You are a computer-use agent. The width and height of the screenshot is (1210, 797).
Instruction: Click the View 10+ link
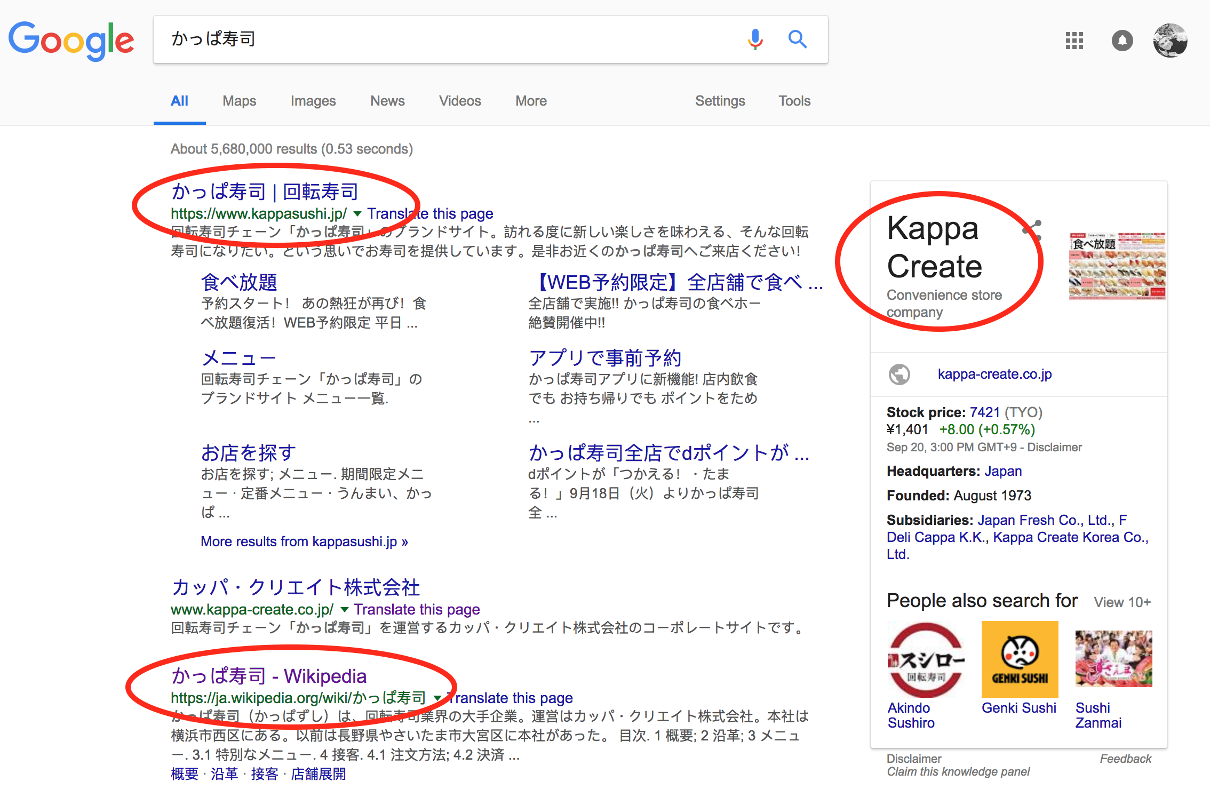coord(1122,602)
